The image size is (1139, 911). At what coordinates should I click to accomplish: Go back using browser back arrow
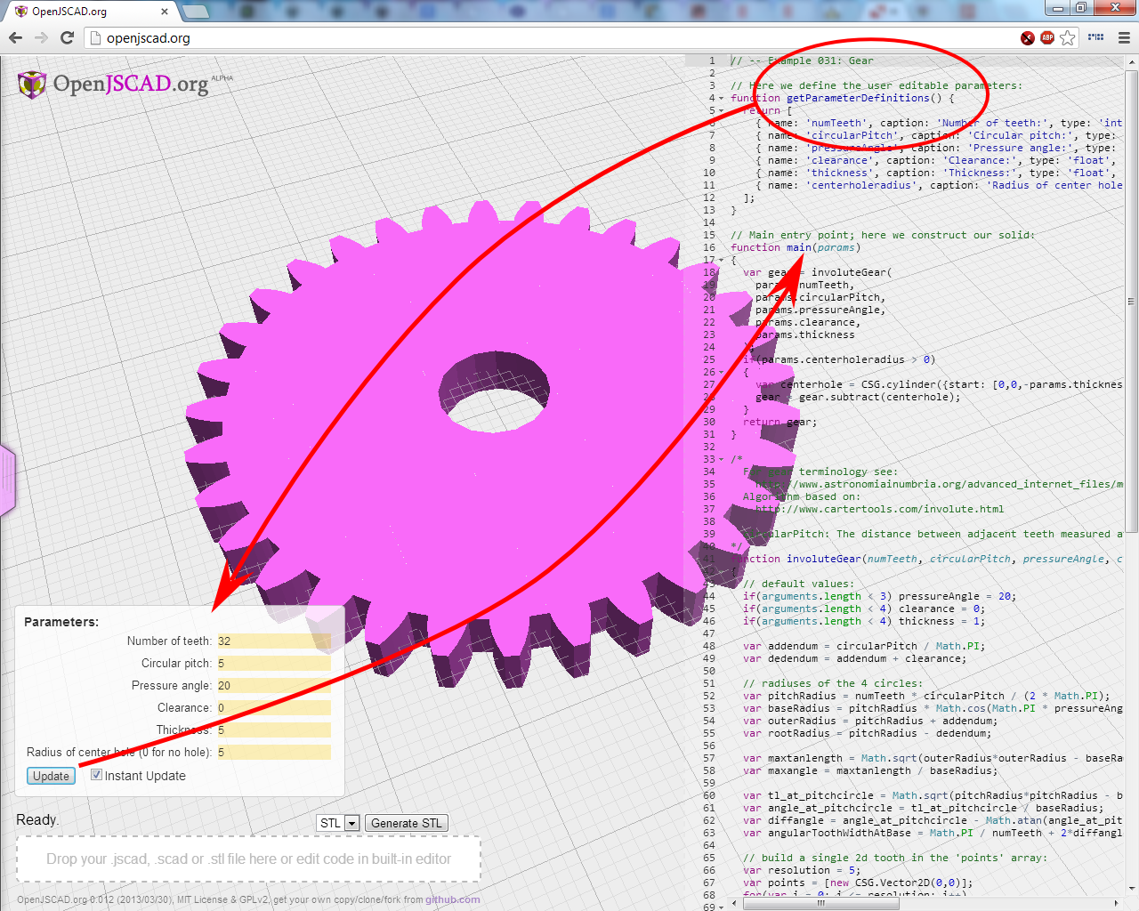pyautogui.click(x=15, y=37)
